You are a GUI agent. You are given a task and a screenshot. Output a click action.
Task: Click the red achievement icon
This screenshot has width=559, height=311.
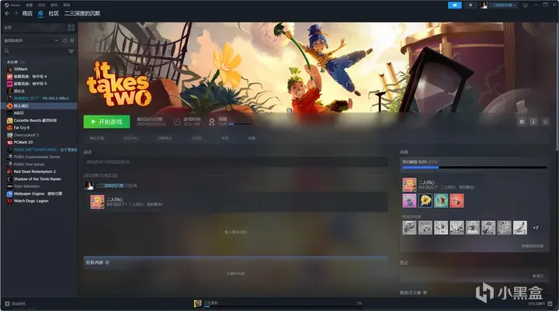tap(457, 201)
